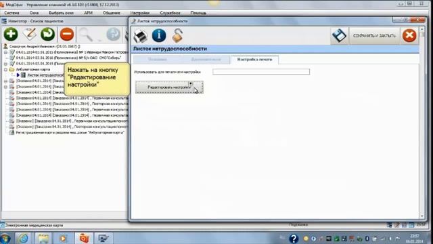The width and height of the screenshot is (433, 244).
Task: Select the patient icon row Сидорчук Андрей Иванович
Action: click(5, 46)
